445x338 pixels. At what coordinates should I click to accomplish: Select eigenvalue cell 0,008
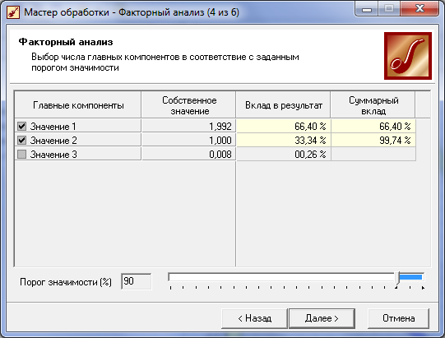coord(188,154)
